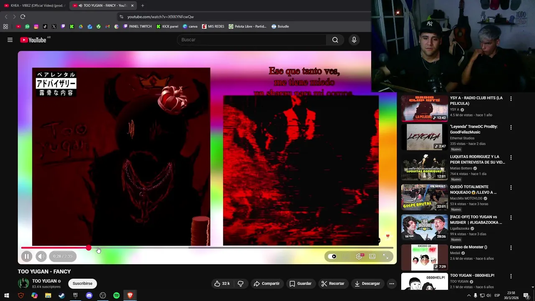Open the PANEL TWITCH bookmark
This screenshot has height=301, width=535.
[138, 26]
